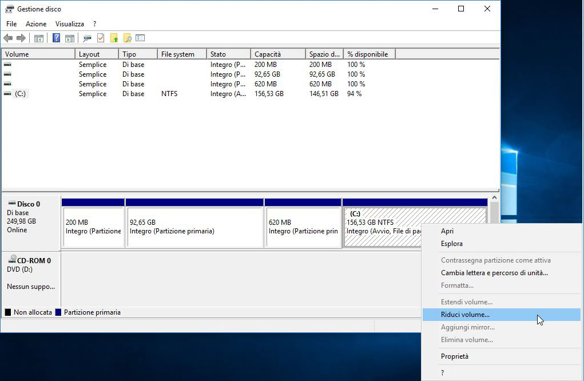This screenshot has height=381, width=584.
Task: Click greyed-out Formatta entry
Action: pyautogui.click(x=501, y=285)
